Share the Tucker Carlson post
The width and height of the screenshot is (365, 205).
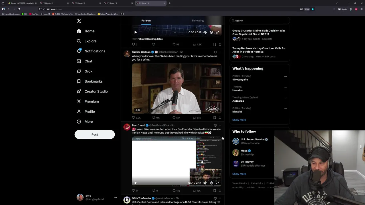[x=220, y=118]
